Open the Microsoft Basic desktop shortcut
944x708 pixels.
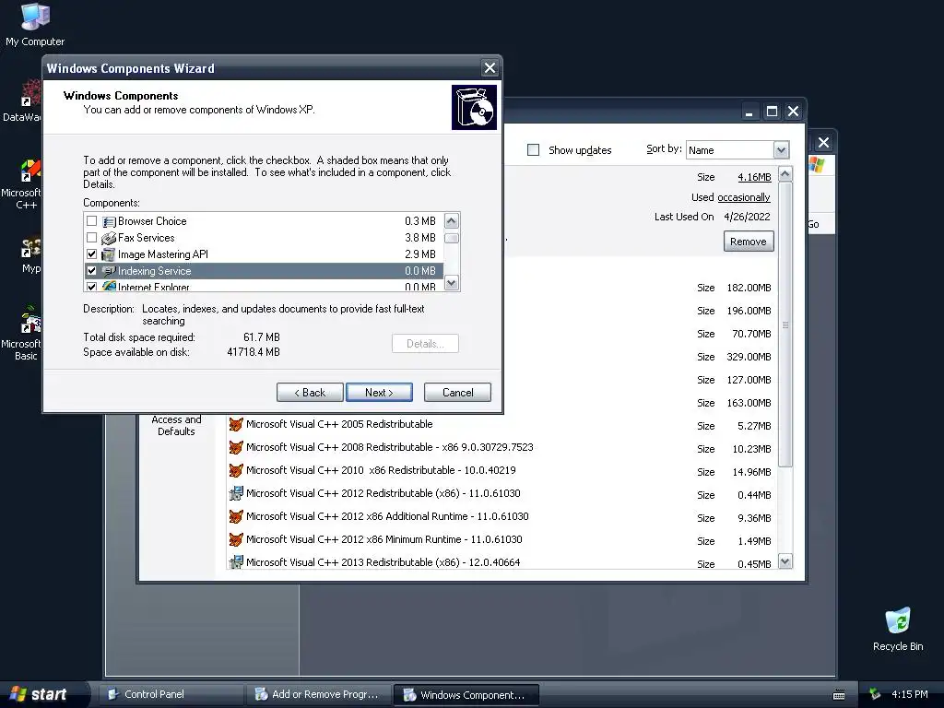coord(21,335)
